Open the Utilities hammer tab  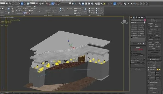coord(144,17)
